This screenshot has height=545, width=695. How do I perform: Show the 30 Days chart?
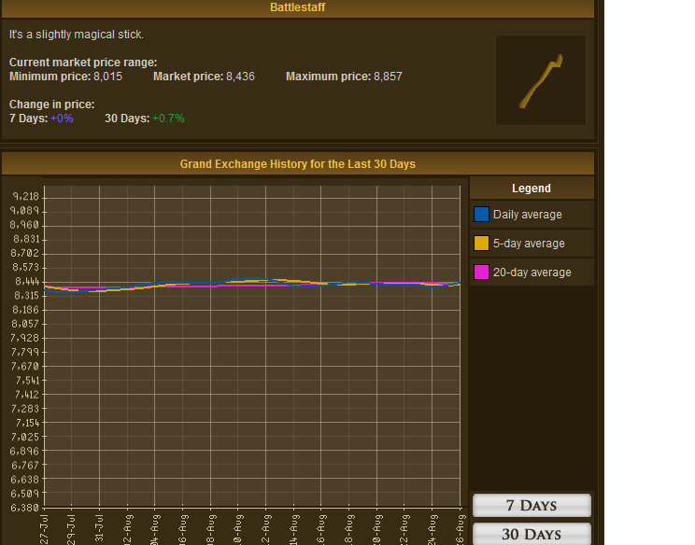click(532, 534)
